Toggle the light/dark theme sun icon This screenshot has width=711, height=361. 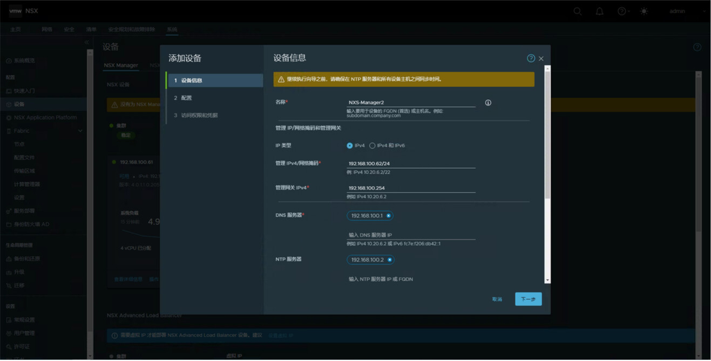pyautogui.click(x=644, y=11)
